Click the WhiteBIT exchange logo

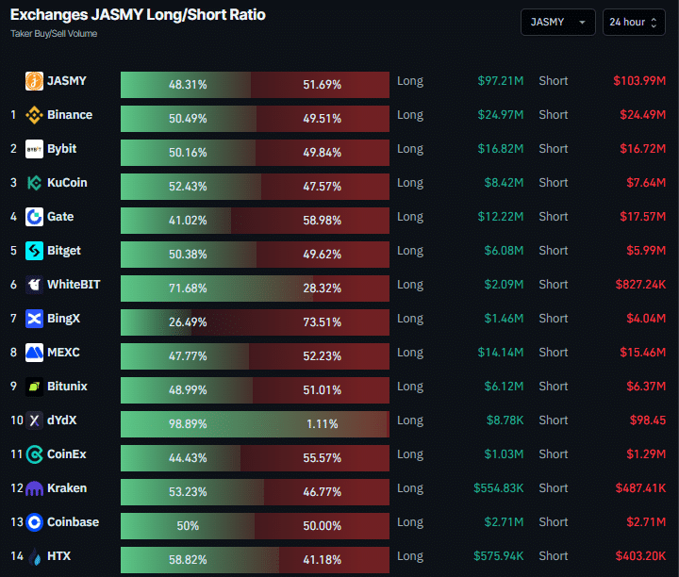coord(34,285)
